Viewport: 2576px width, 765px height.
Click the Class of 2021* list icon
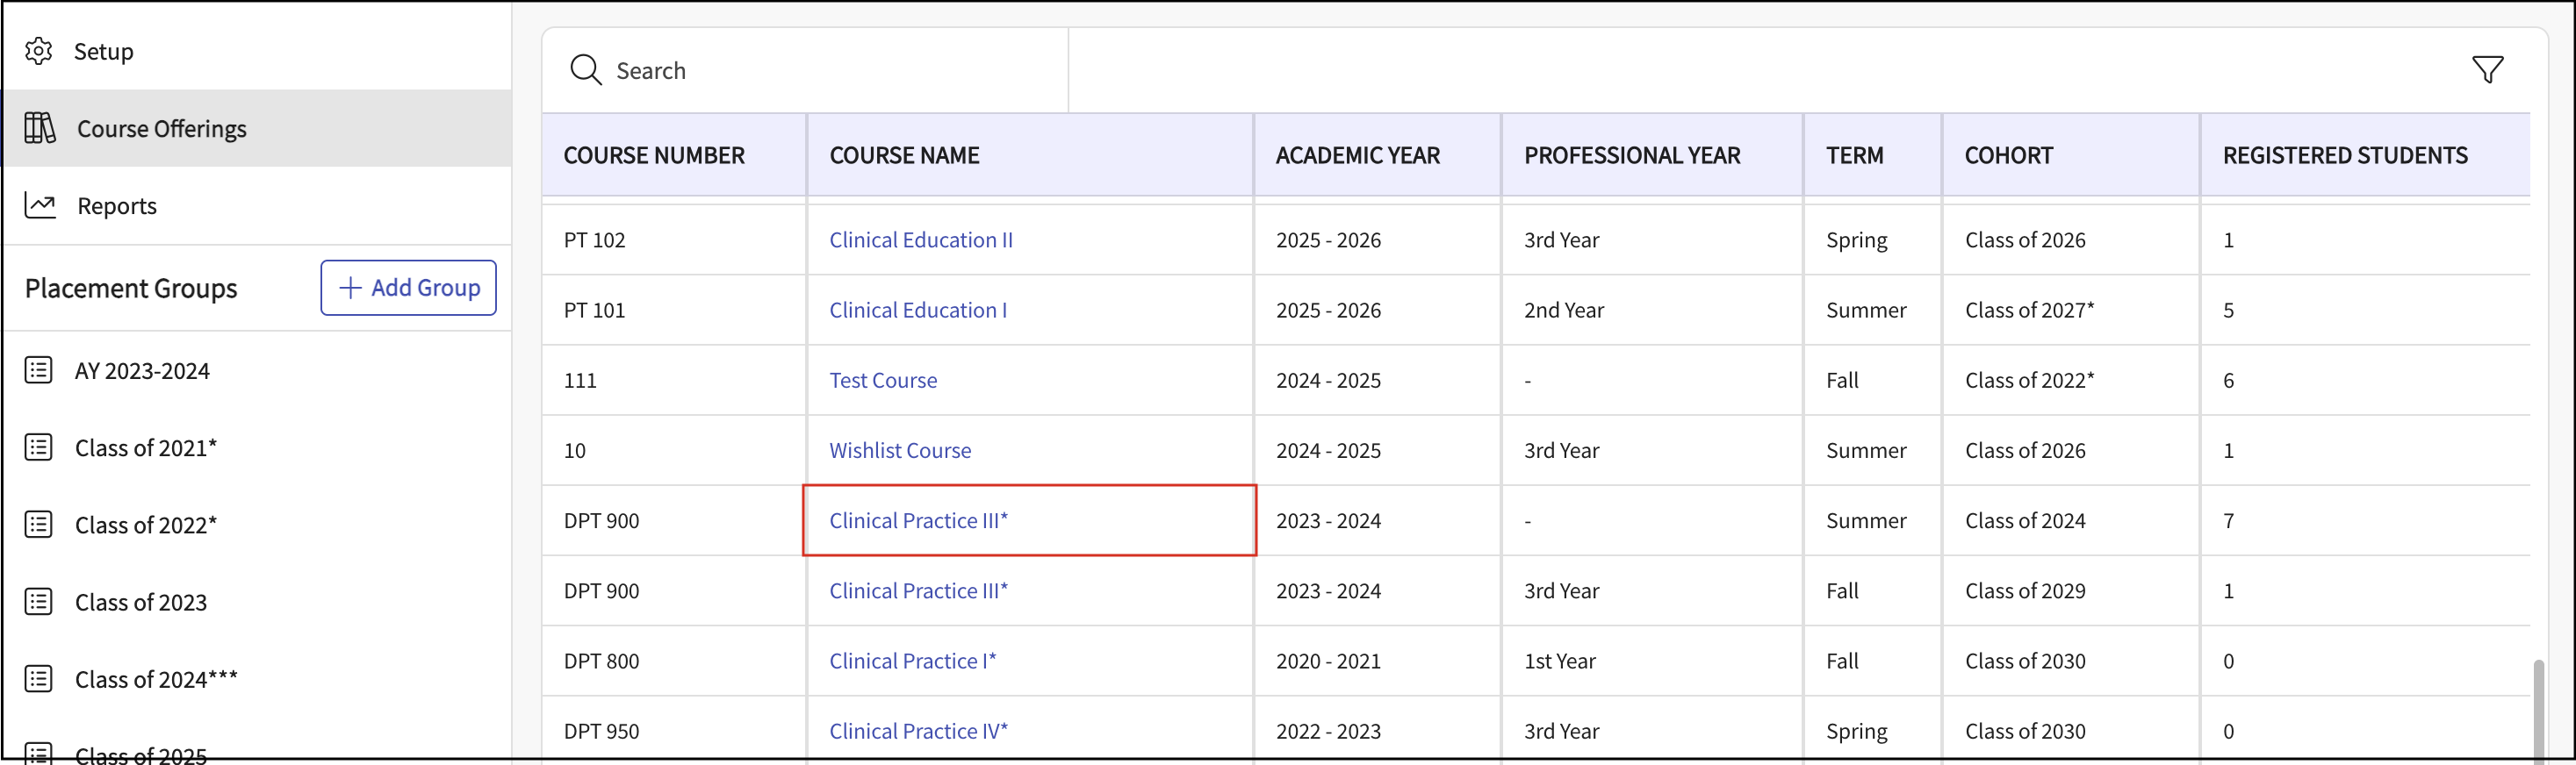point(39,447)
